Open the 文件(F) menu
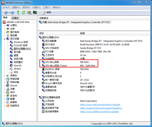This screenshot has height=127, width=152. [x=6, y=7]
